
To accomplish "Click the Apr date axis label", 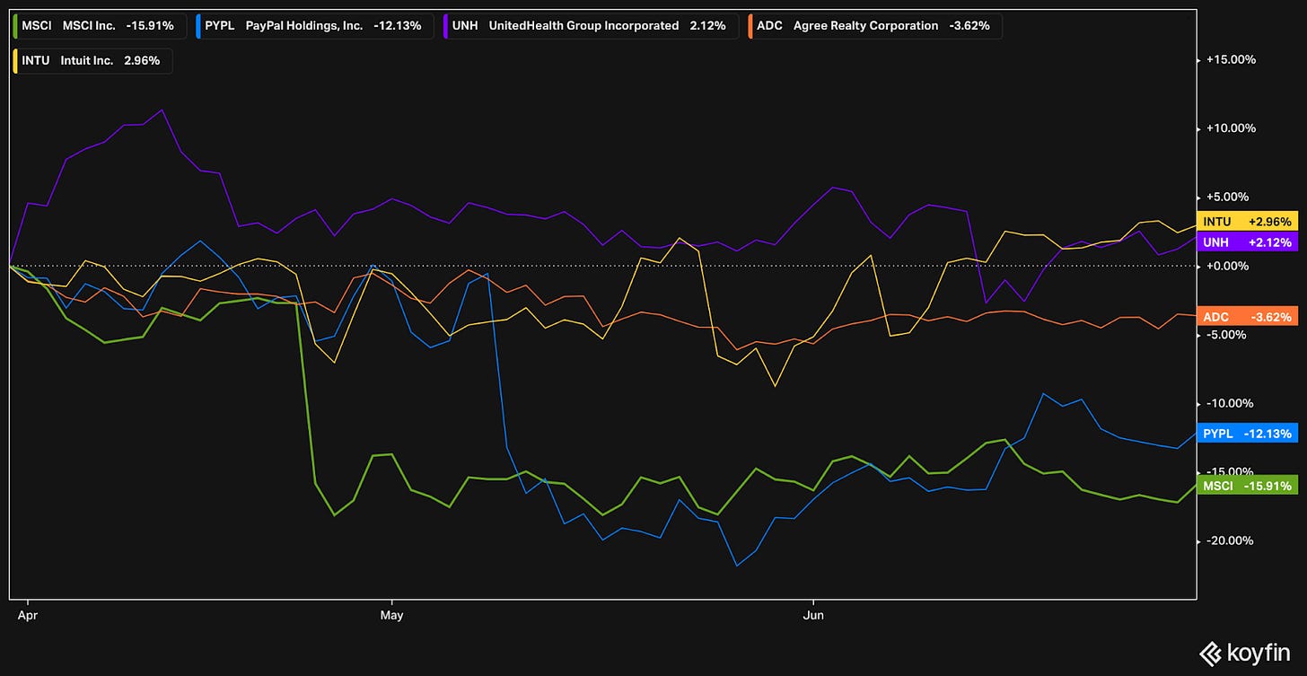I will click(x=29, y=616).
